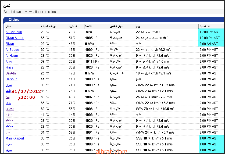
Task: Select the 1011 hPa pressure for Ataq
Action: tap(92, 62)
